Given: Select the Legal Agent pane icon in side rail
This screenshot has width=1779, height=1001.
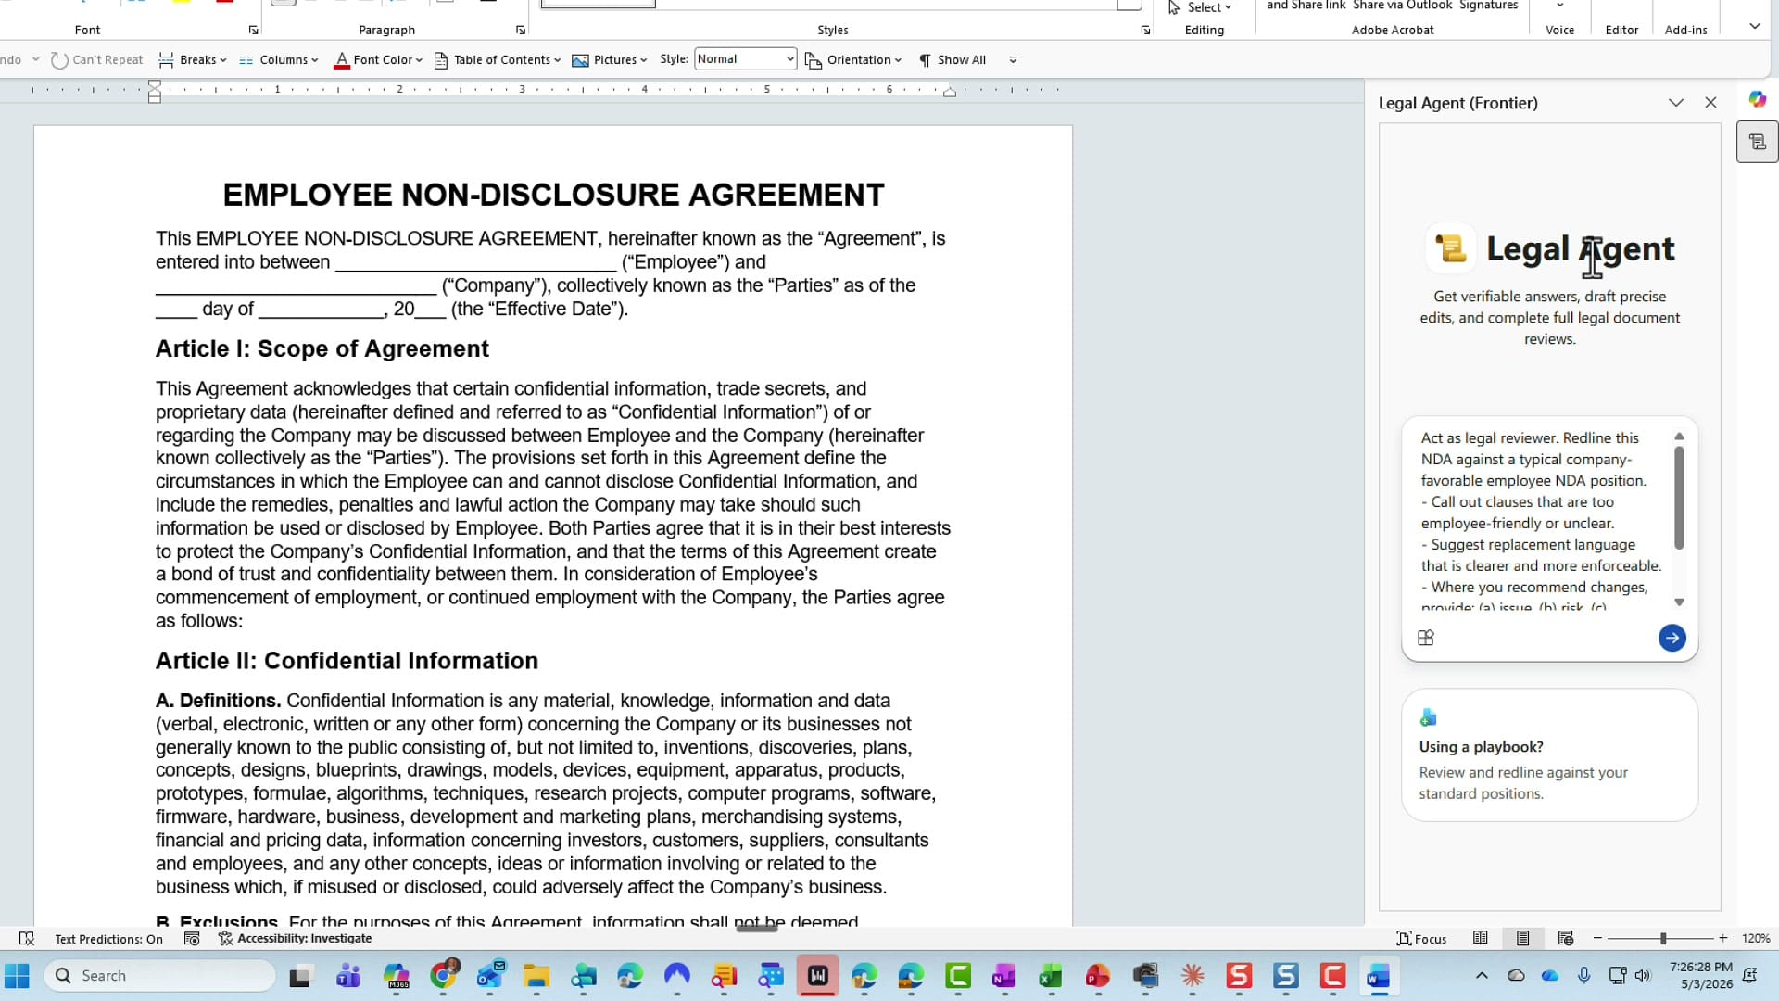Looking at the screenshot, I should pos(1757,143).
